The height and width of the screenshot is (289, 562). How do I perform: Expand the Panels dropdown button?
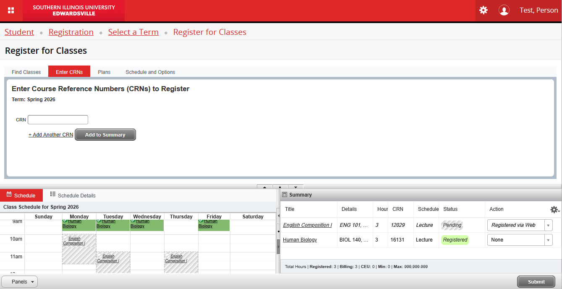20,282
